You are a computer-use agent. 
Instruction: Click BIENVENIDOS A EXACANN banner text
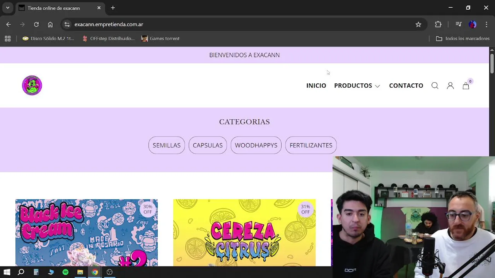[244, 55]
